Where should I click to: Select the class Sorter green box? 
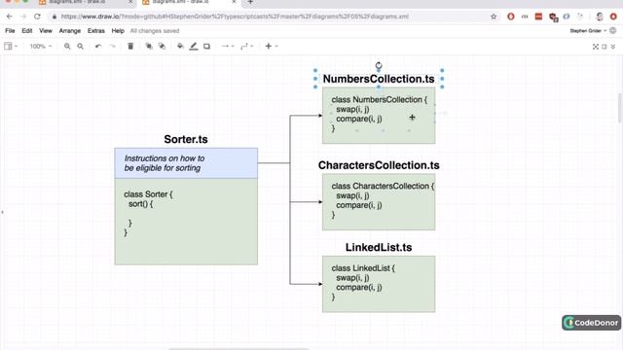(x=186, y=222)
